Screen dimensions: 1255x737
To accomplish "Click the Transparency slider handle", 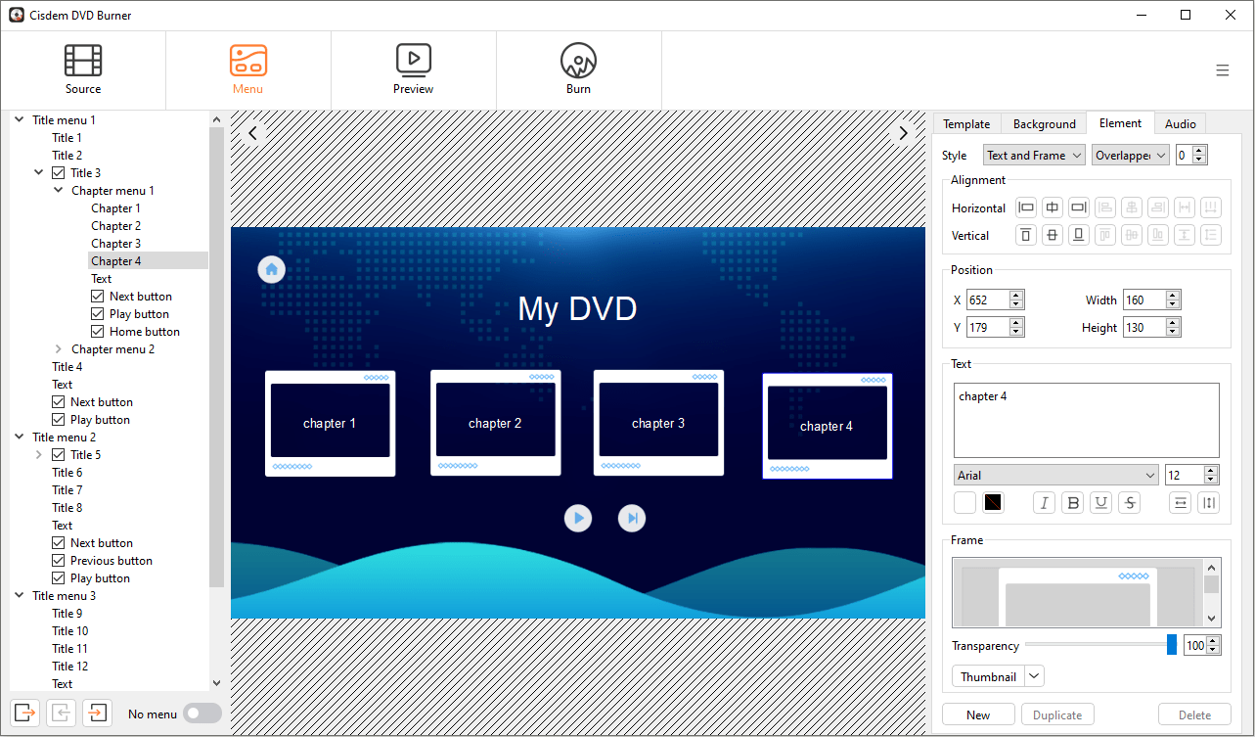I will pyautogui.click(x=1172, y=645).
